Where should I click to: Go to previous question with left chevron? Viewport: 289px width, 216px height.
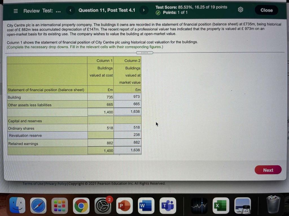point(70,10)
